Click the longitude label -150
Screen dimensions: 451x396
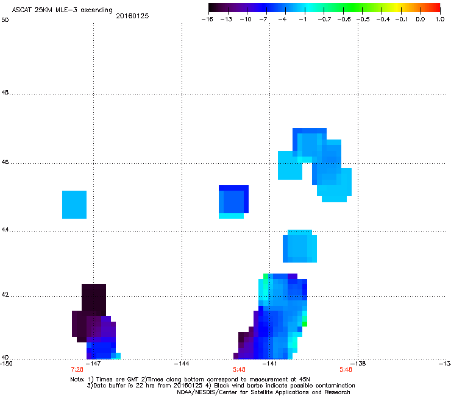click(x=6, y=364)
